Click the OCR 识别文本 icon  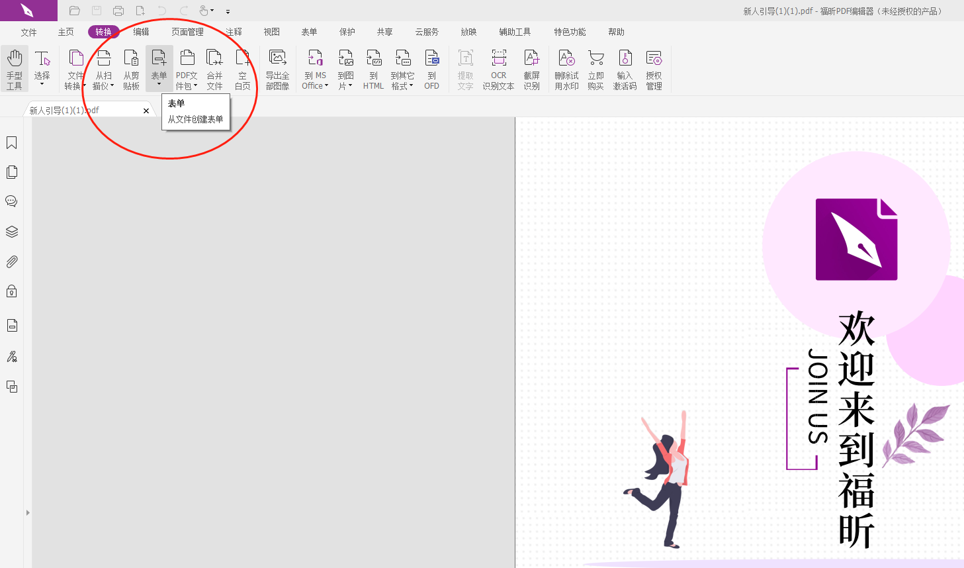click(x=498, y=68)
